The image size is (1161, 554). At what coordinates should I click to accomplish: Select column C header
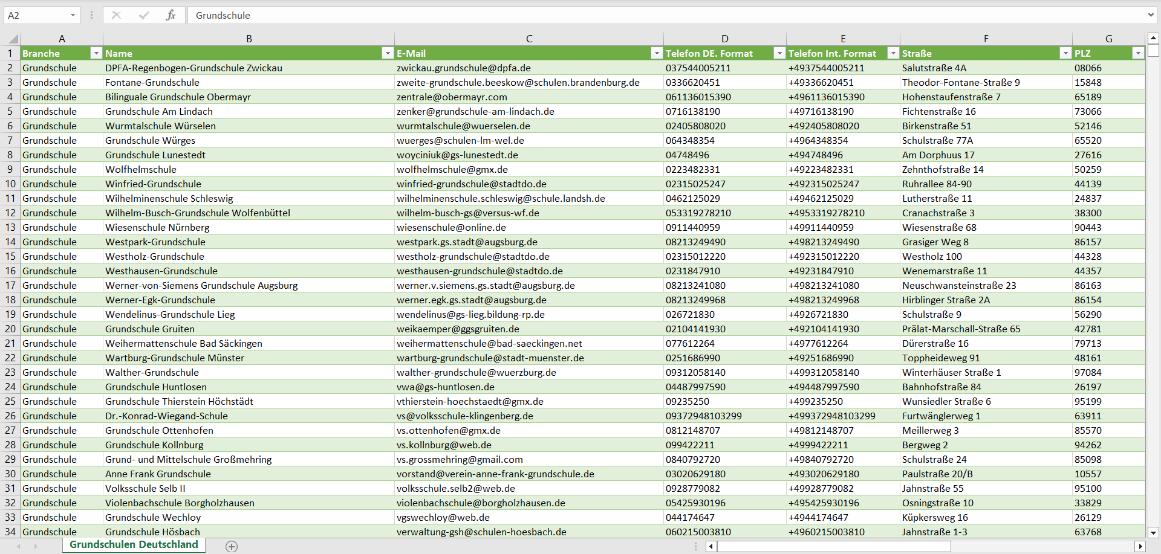(x=529, y=39)
